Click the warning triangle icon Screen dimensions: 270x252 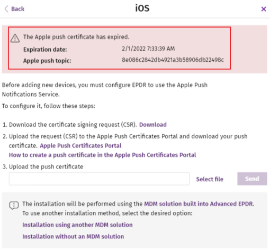15,38
